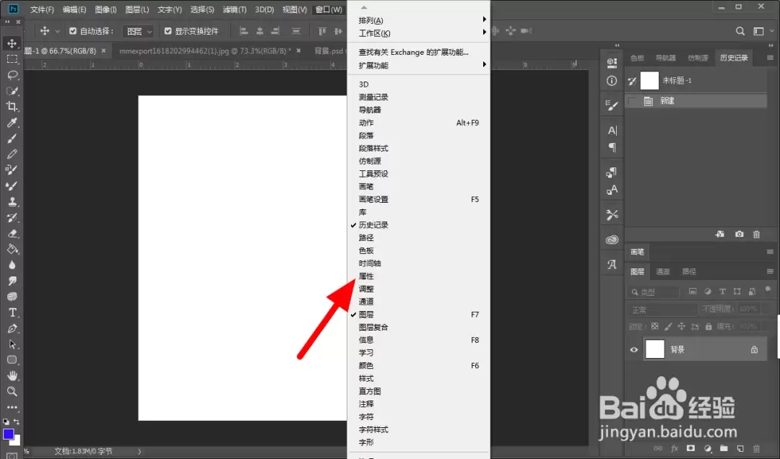
Task: Open the blend mode 正常 dropdown
Action: click(662, 310)
